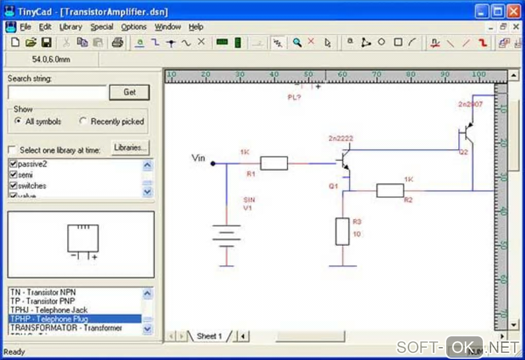Viewport: 525px width, 360px height.
Task: Cut selection using the scissors icon
Action: pyautogui.click(x=66, y=43)
